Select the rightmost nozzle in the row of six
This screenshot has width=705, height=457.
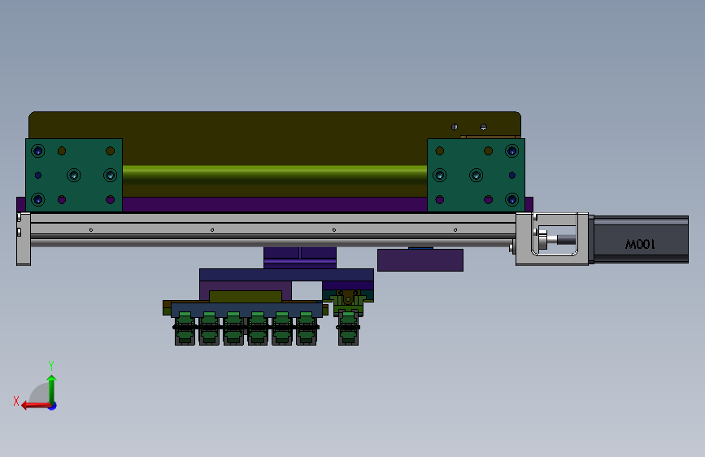point(307,329)
